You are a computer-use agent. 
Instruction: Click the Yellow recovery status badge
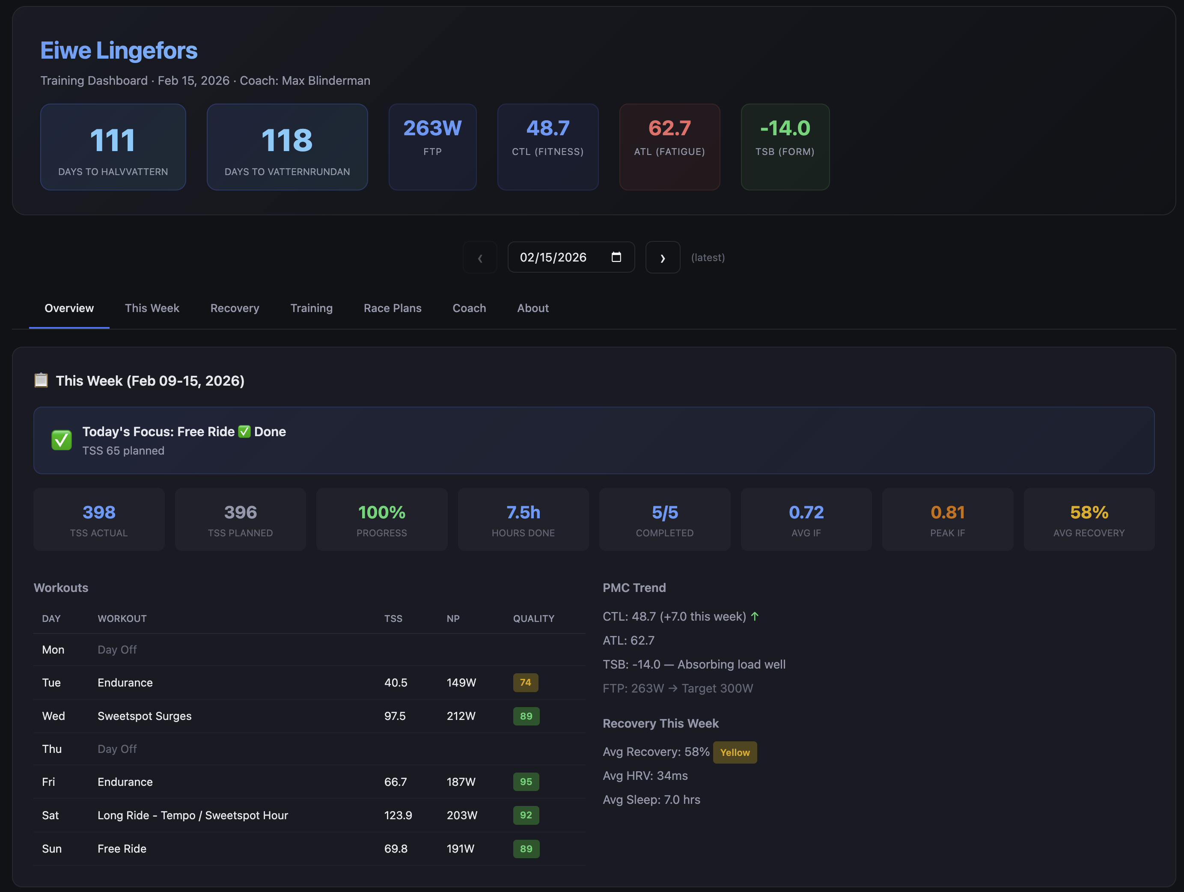tap(735, 752)
